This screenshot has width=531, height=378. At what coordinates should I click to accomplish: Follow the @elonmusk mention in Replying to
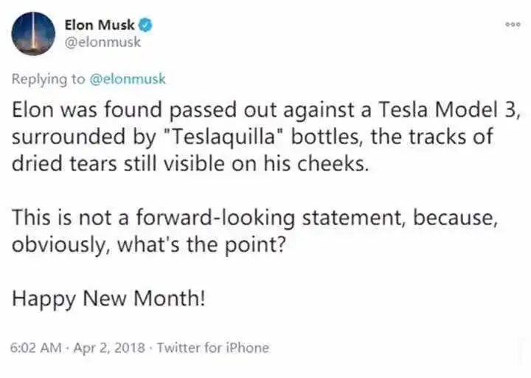[x=128, y=79]
